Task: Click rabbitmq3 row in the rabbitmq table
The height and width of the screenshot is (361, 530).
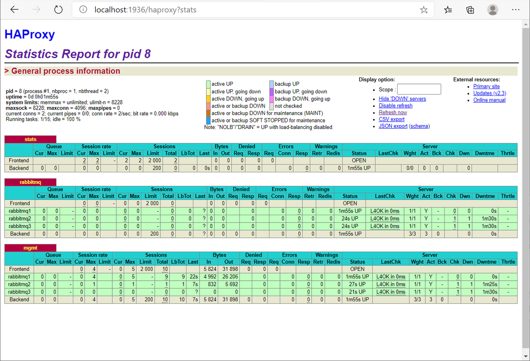Action: click(x=261, y=226)
